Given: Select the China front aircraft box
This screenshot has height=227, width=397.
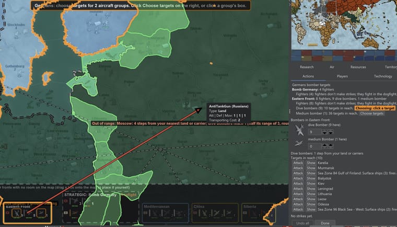Looking at the screenshot, I should [215, 212].
